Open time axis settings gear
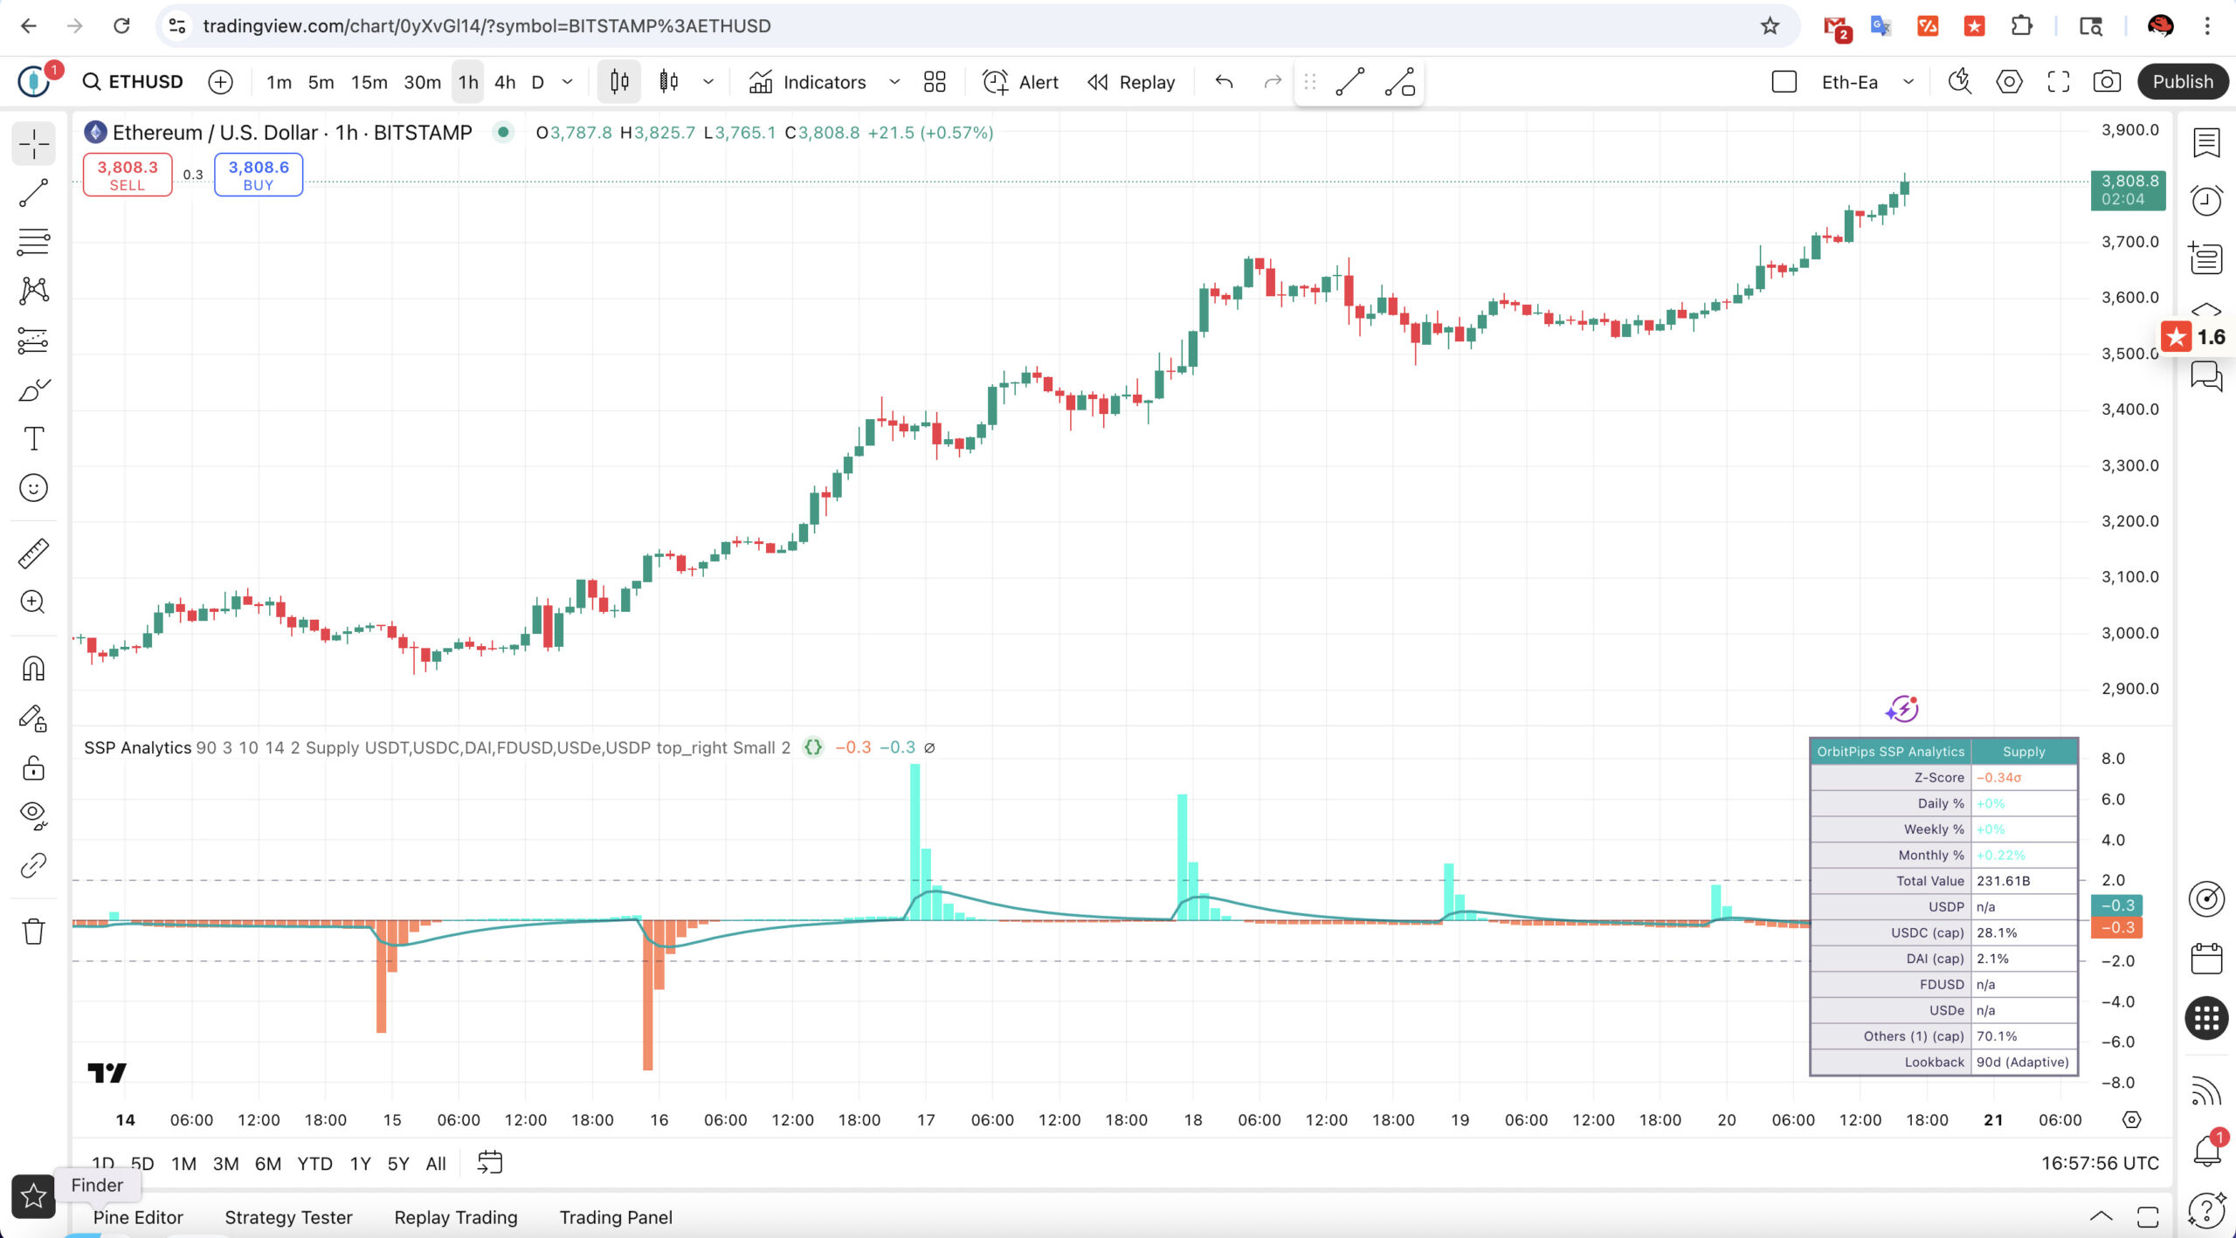The image size is (2236, 1238). 2131,1119
